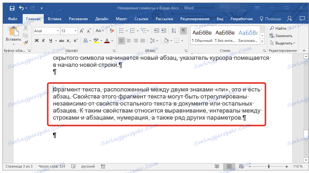The image size is (309, 173).
Task: Open the Arial font name dropdown
Action: pyautogui.click(x=58, y=31)
